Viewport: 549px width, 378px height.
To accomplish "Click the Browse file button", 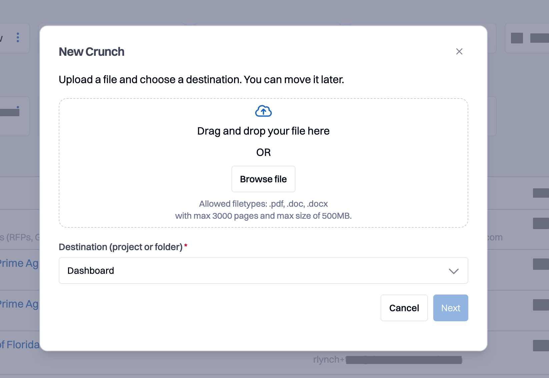I will (x=263, y=179).
